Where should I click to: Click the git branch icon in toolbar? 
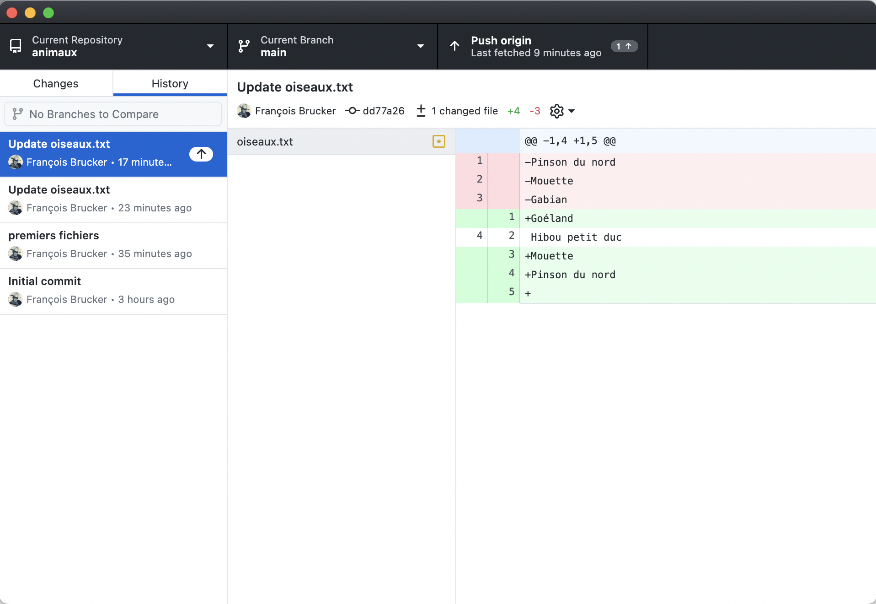(x=244, y=46)
